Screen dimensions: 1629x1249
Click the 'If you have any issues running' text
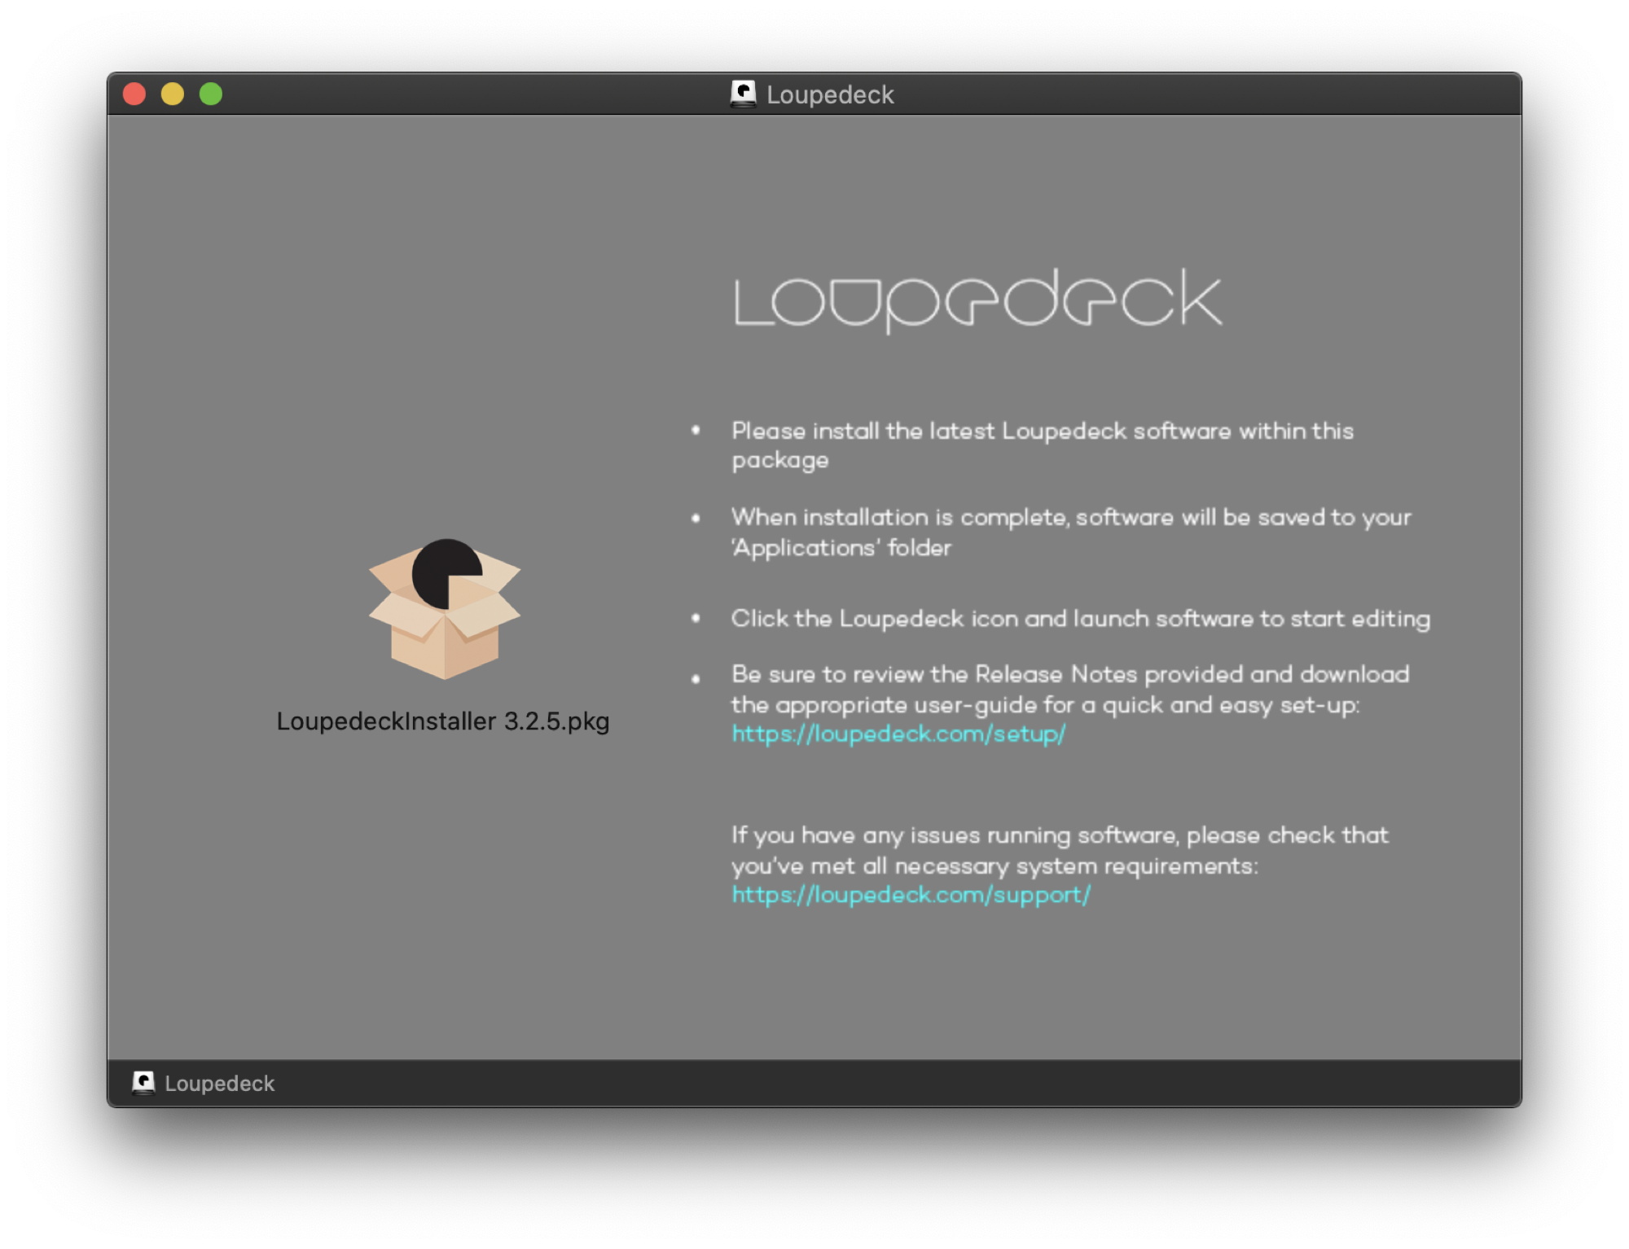(x=1059, y=835)
